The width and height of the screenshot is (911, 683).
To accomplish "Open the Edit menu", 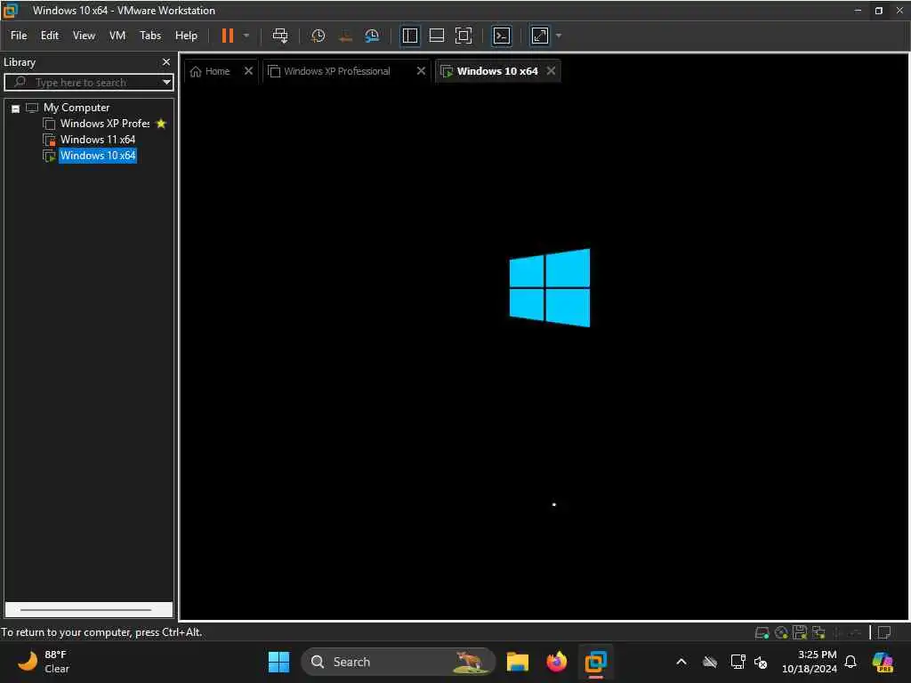I will click(50, 36).
